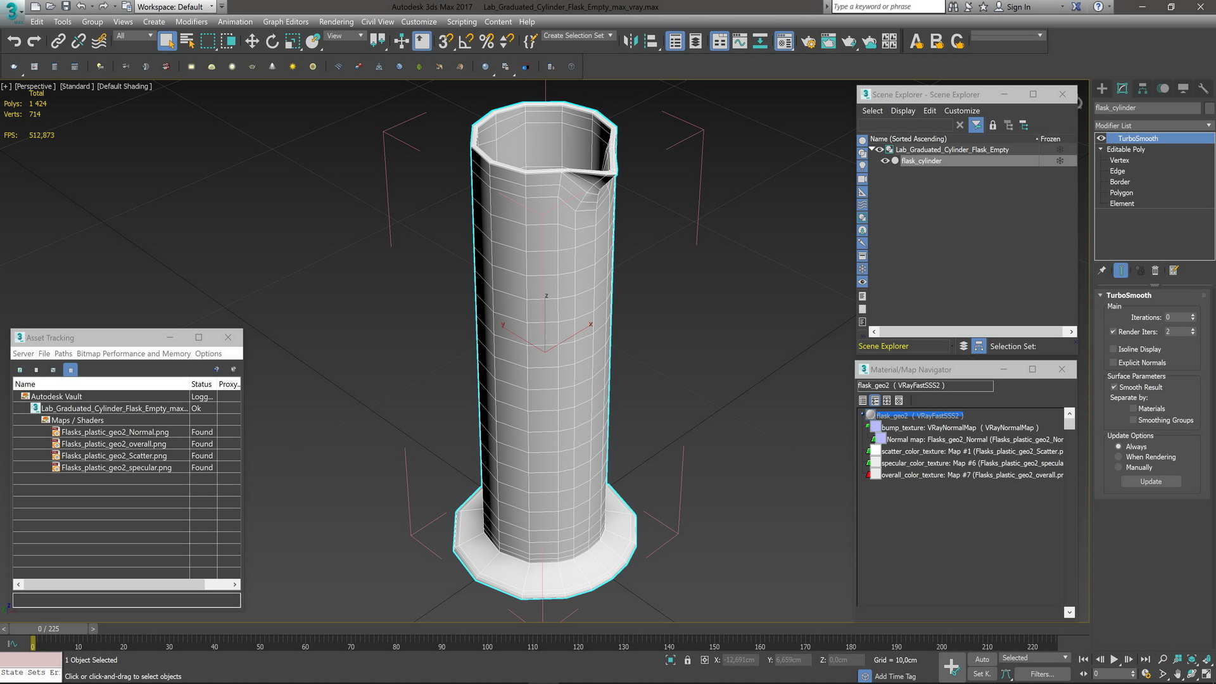Select the When Rendering radio button
This screenshot has width=1216, height=684.
pyautogui.click(x=1118, y=457)
